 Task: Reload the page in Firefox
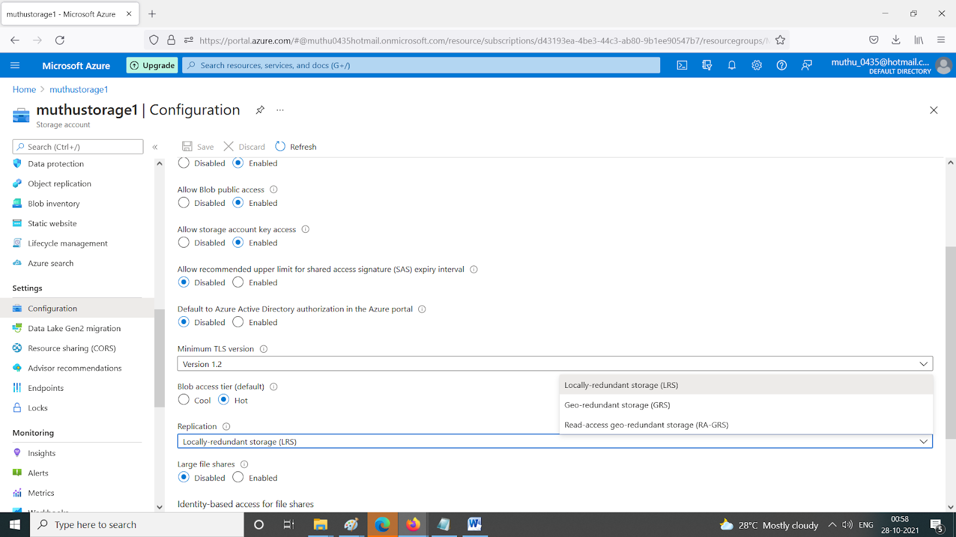[60, 40]
